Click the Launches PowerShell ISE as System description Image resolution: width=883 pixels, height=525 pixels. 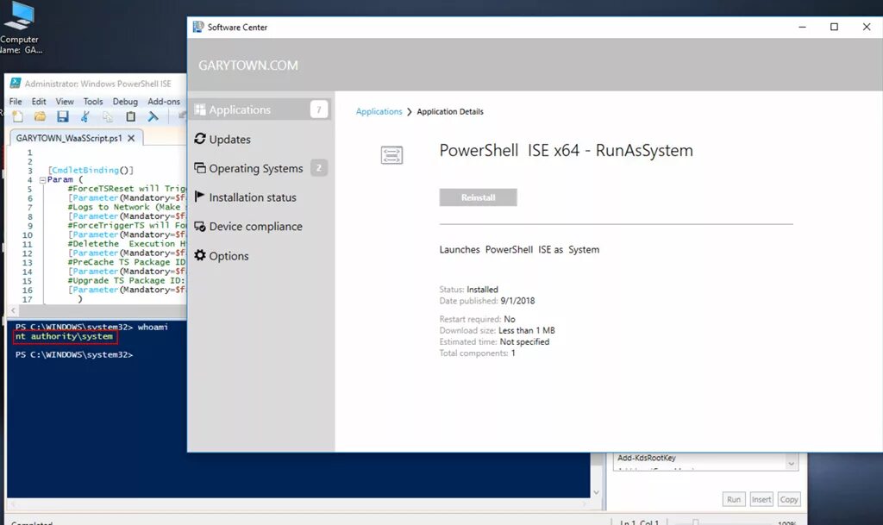tap(519, 249)
